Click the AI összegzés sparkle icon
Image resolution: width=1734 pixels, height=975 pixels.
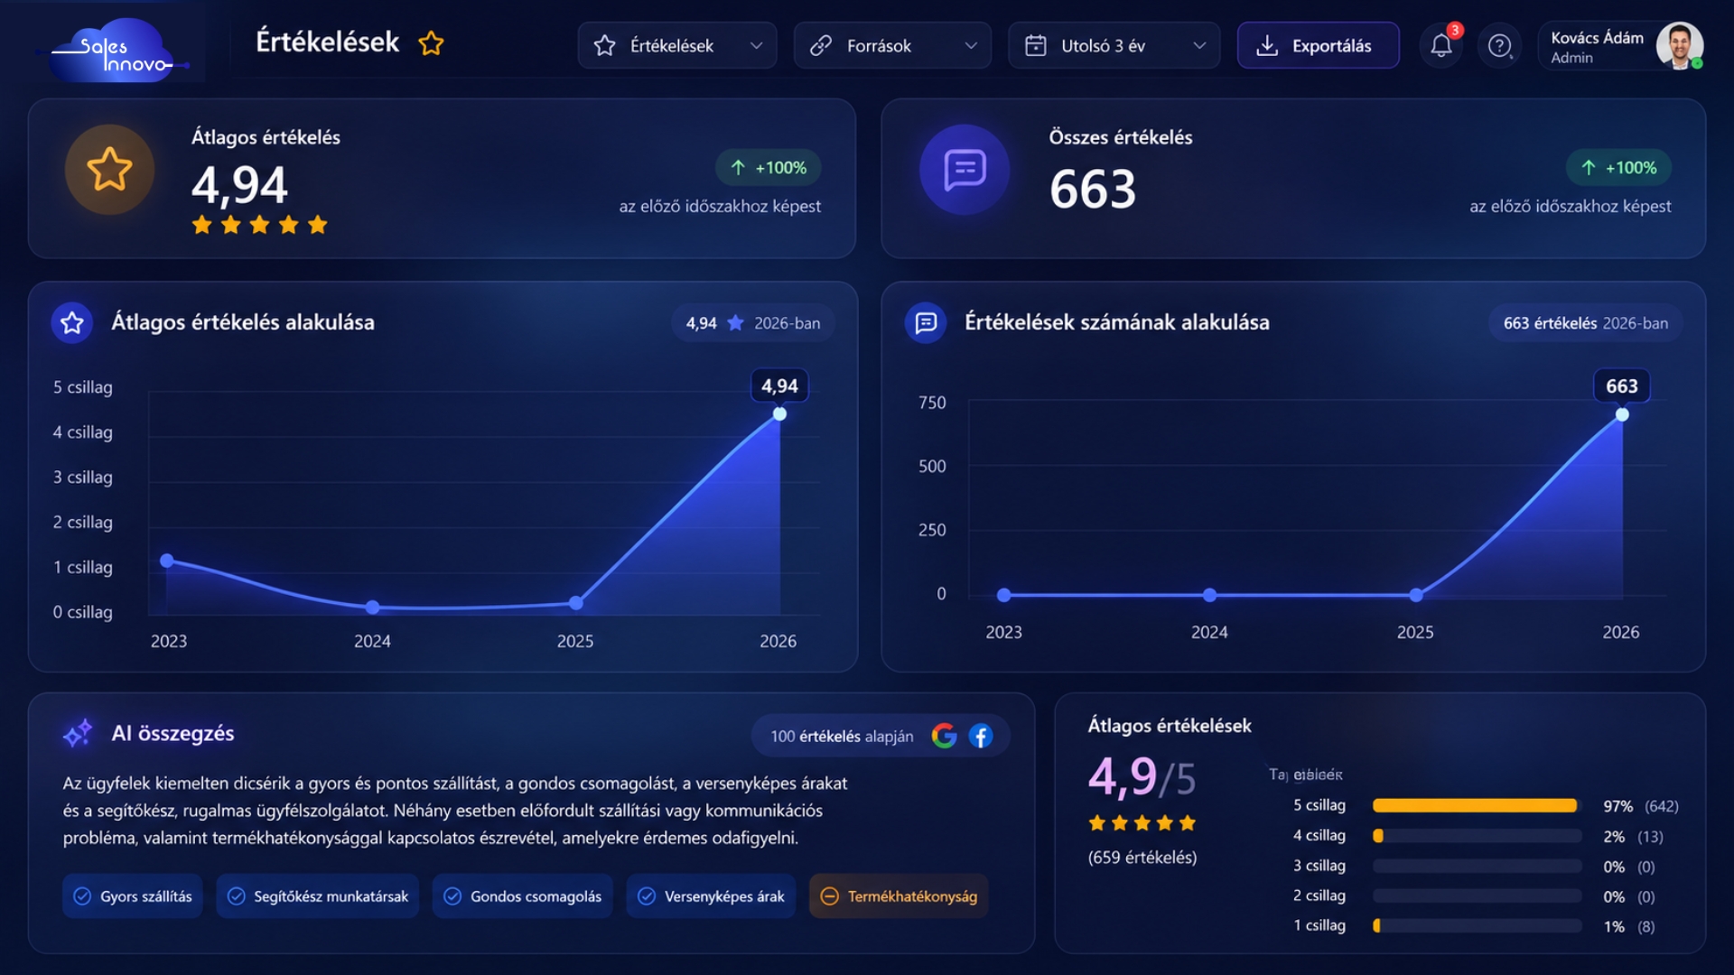[78, 733]
